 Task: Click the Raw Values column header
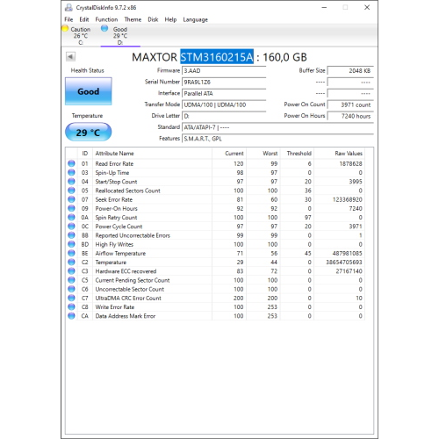[339, 154]
